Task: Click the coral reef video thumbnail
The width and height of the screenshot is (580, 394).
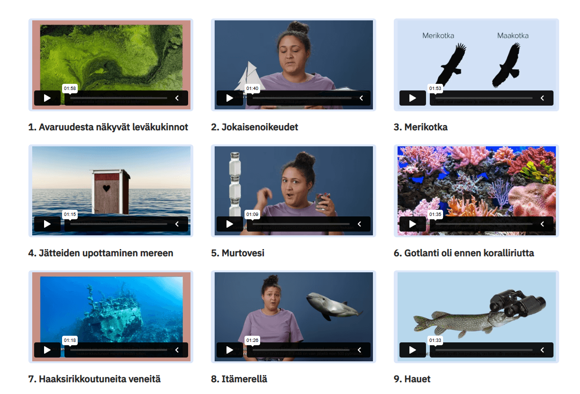Action: point(476,191)
